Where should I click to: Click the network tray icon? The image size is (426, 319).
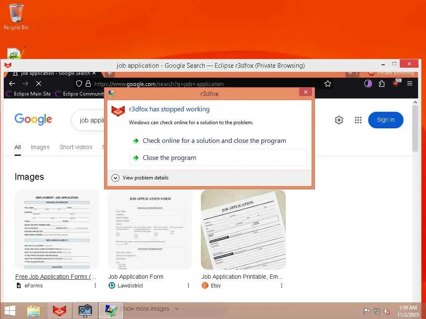click(376, 311)
